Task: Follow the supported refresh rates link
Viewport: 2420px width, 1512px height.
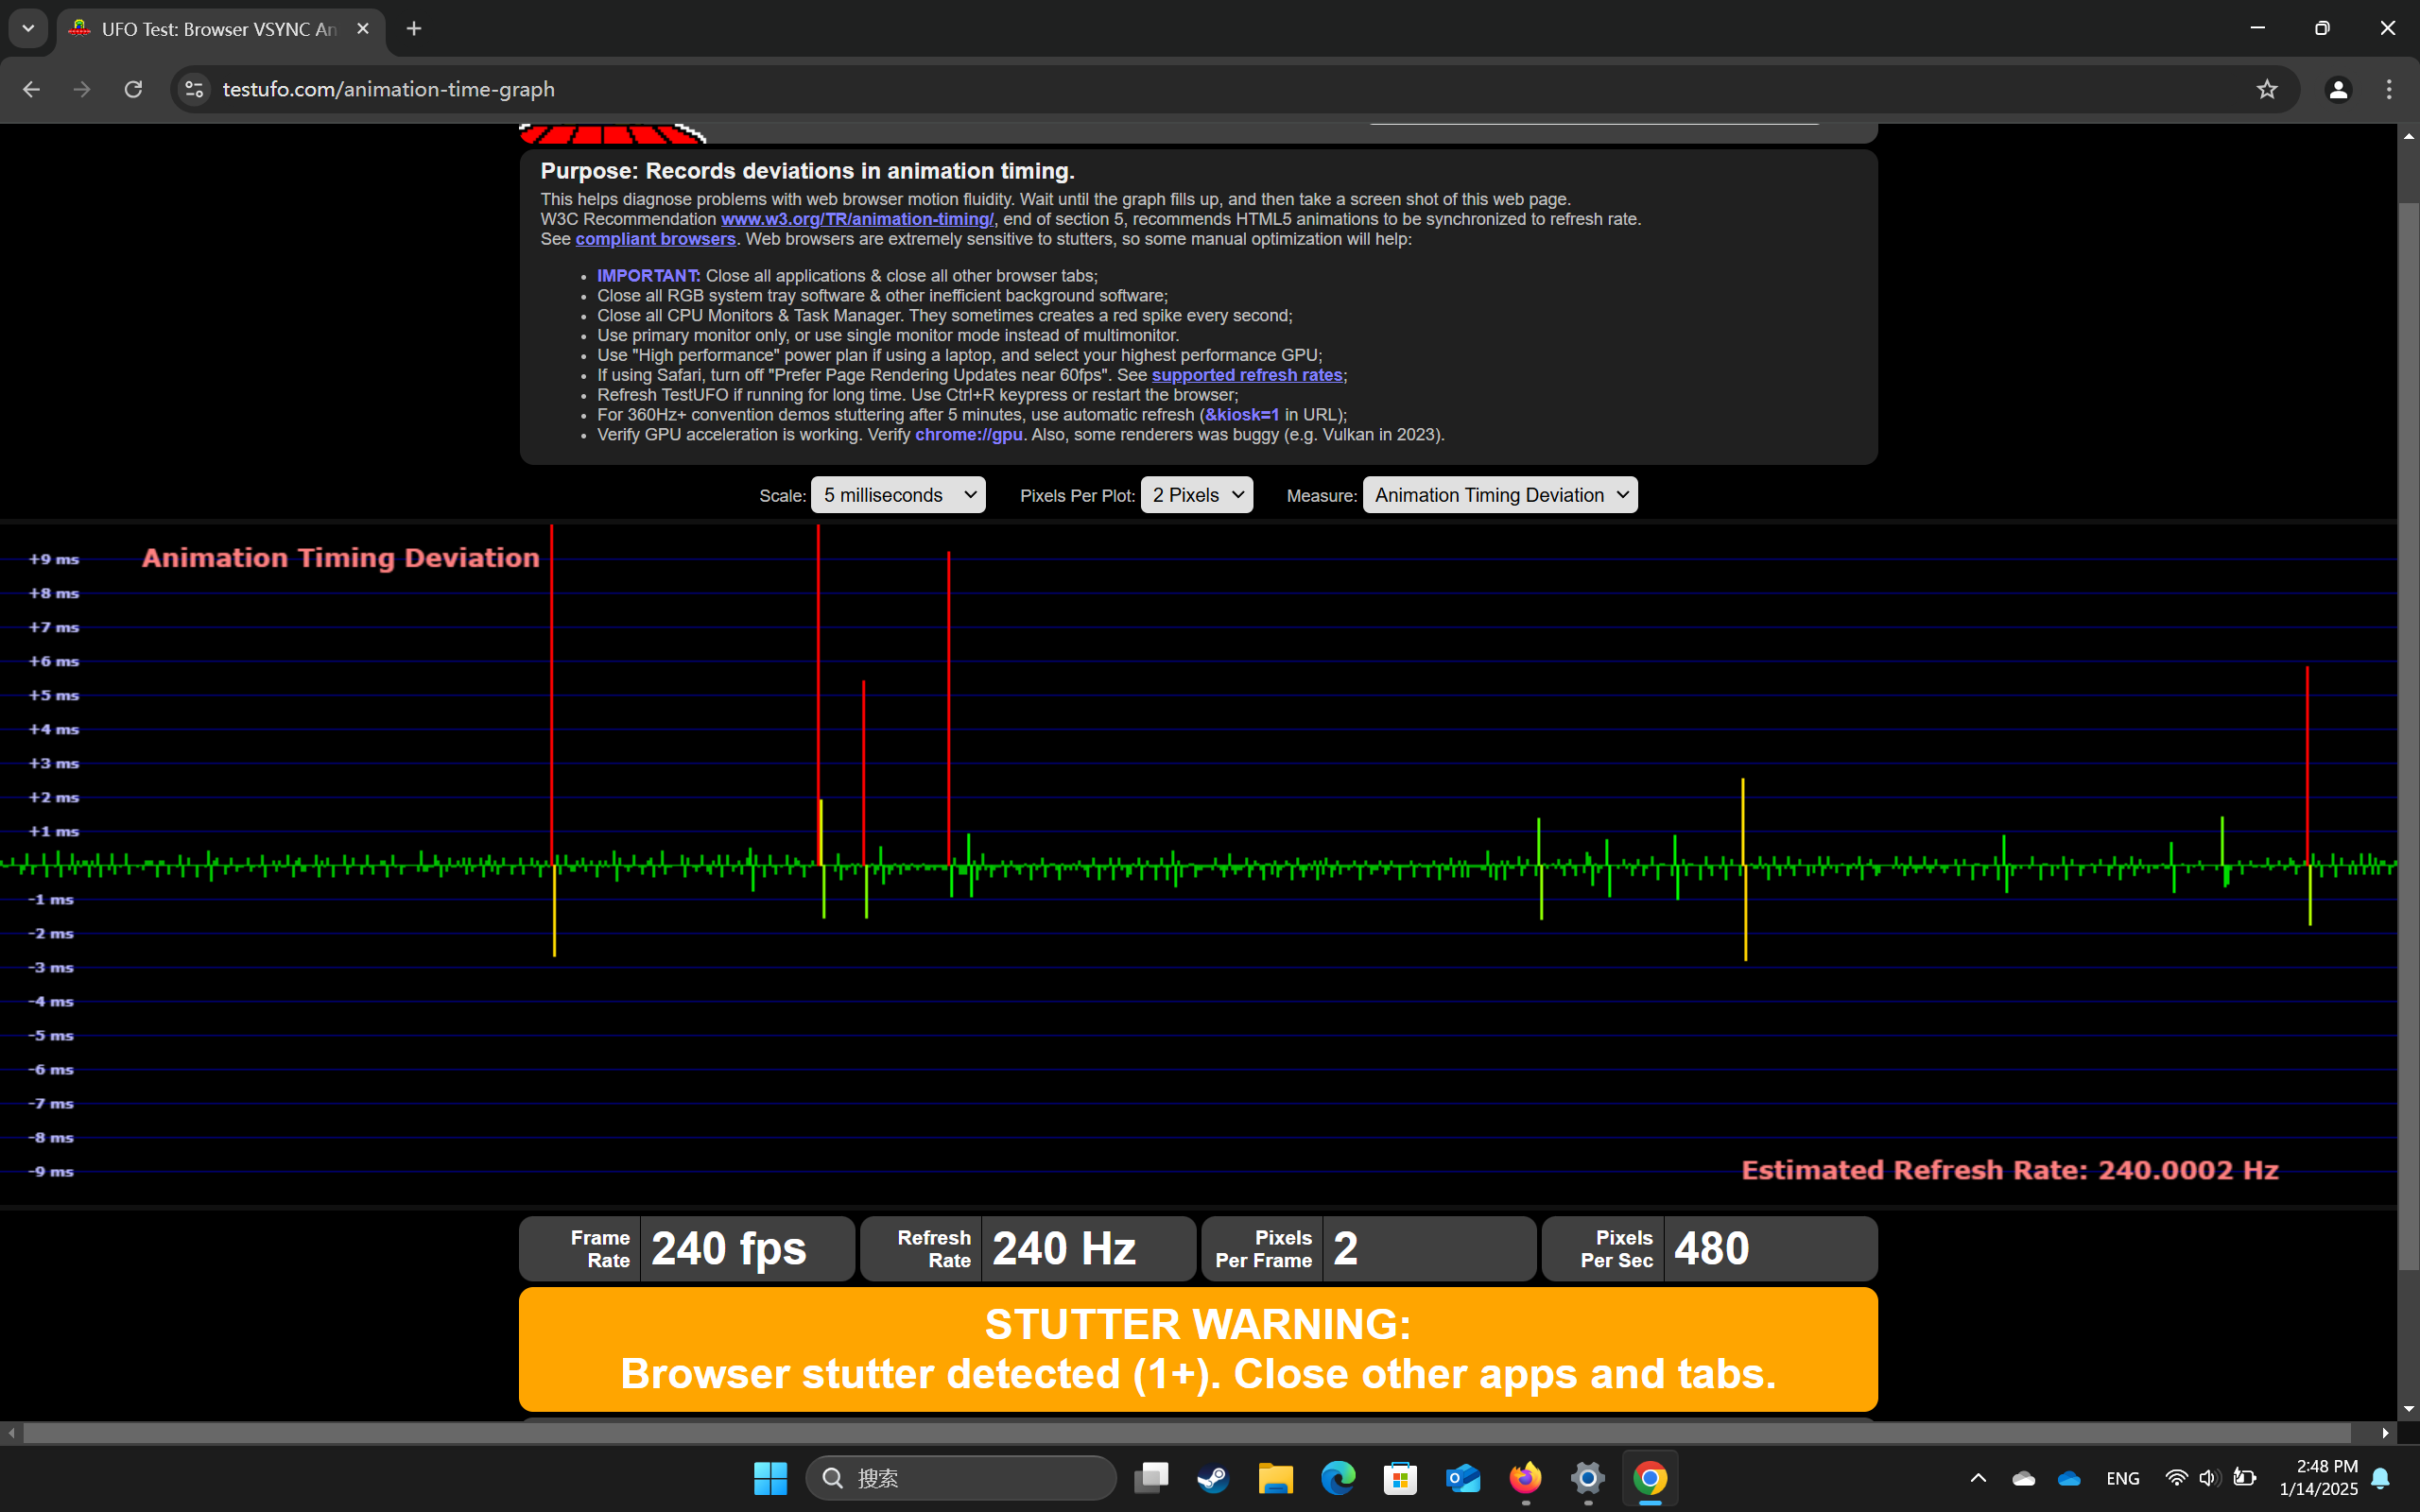Action: click(1246, 375)
